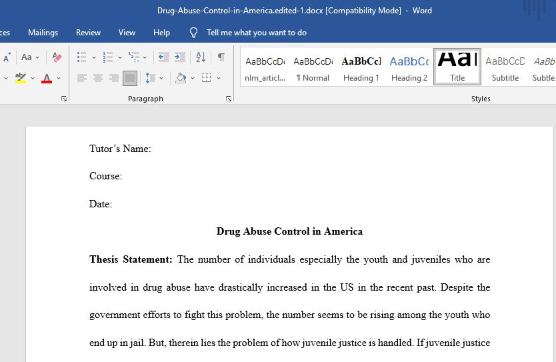The width and height of the screenshot is (556, 362).
Task: Open the Numbering dropdown arrow
Action: tap(120, 57)
